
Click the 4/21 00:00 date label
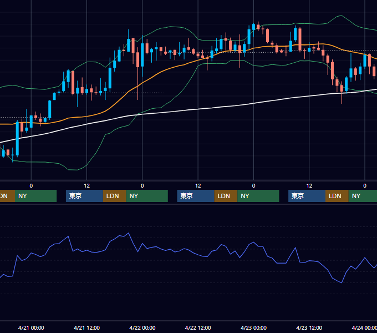coord(31,327)
